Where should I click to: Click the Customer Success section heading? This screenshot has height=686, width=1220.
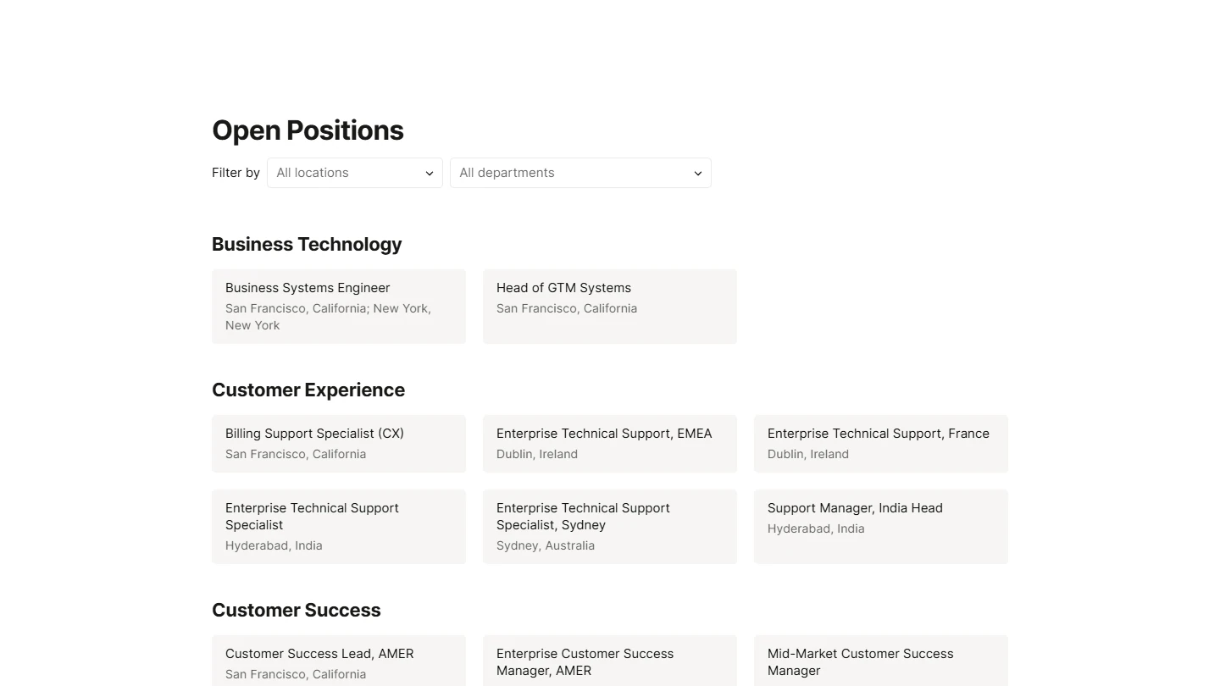(x=297, y=610)
